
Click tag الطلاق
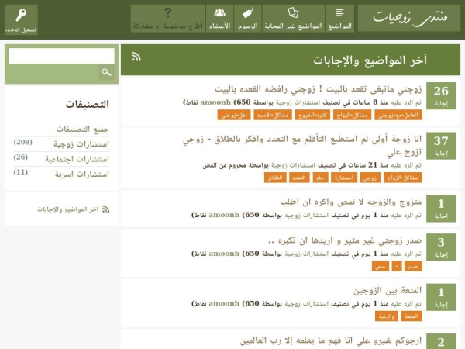275,178
